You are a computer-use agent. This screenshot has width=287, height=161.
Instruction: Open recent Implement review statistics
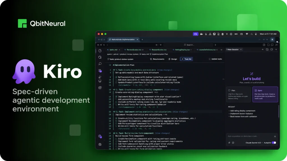click(241, 114)
